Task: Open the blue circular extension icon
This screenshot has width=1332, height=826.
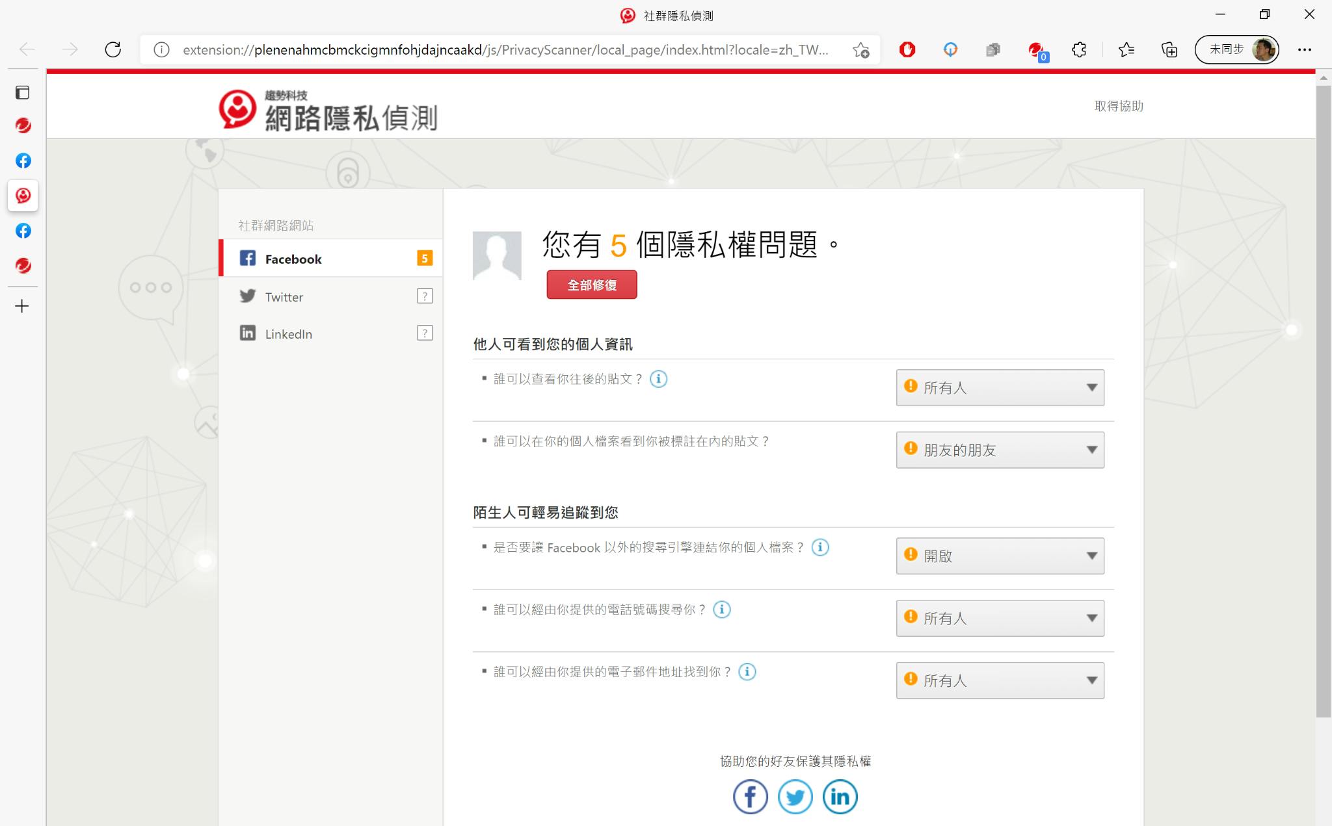Action: point(950,49)
